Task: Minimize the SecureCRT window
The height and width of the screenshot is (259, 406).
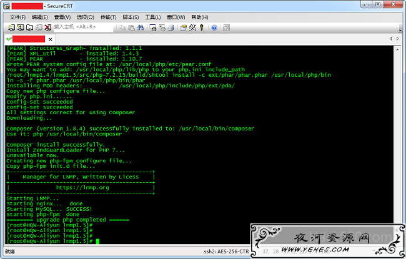Action: click(x=367, y=4)
